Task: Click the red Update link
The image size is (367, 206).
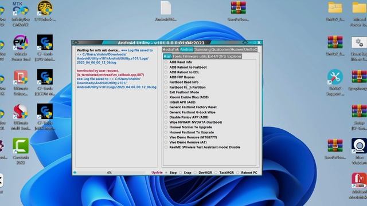Action: pos(157,172)
